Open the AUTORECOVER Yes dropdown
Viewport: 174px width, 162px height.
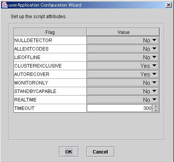pyautogui.click(x=123, y=74)
